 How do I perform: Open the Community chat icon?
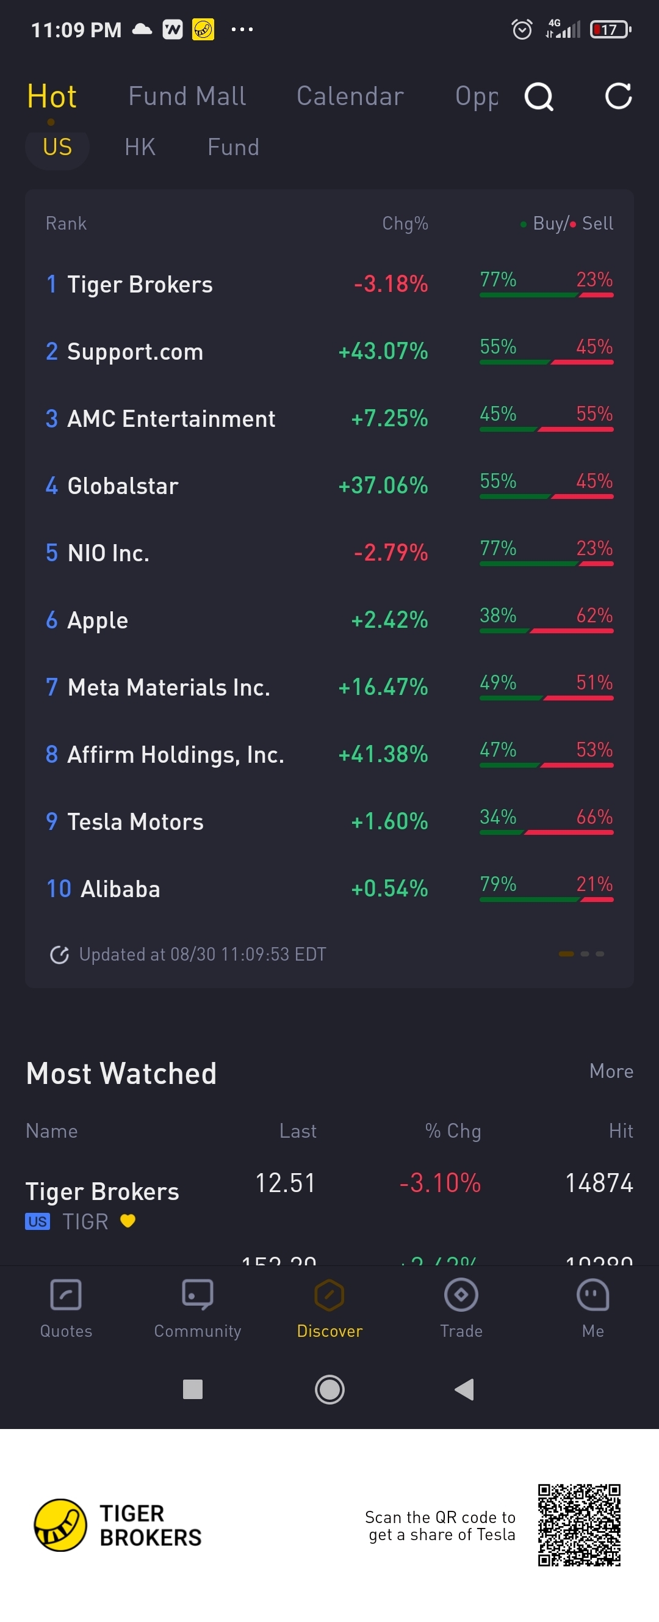[x=198, y=1295]
